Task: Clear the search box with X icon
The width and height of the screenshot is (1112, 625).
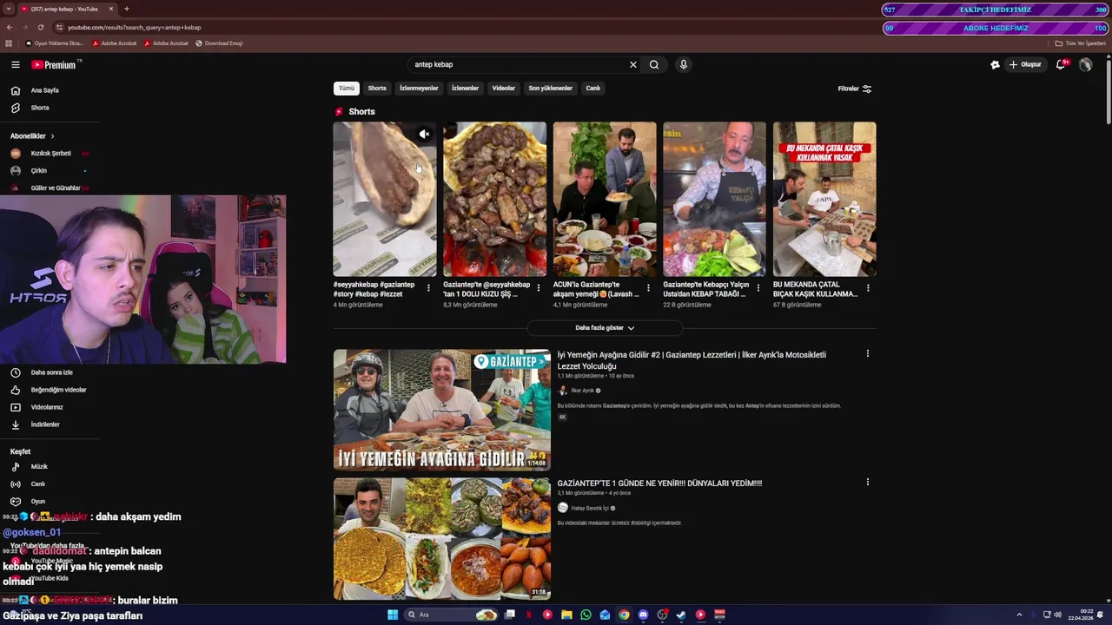Action: pyautogui.click(x=633, y=64)
